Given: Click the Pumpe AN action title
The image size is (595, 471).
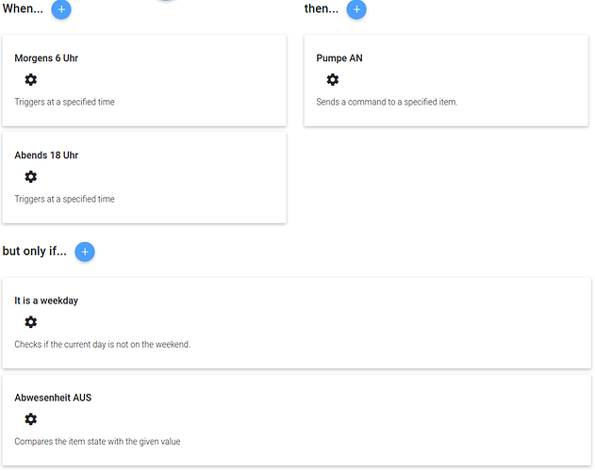Looking at the screenshot, I should coord(339,58).
